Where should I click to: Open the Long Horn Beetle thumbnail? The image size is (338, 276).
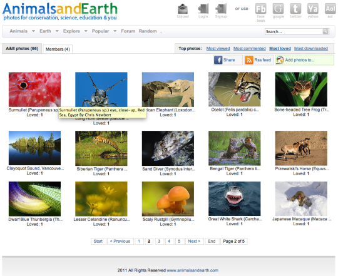[x=101, y=89]
